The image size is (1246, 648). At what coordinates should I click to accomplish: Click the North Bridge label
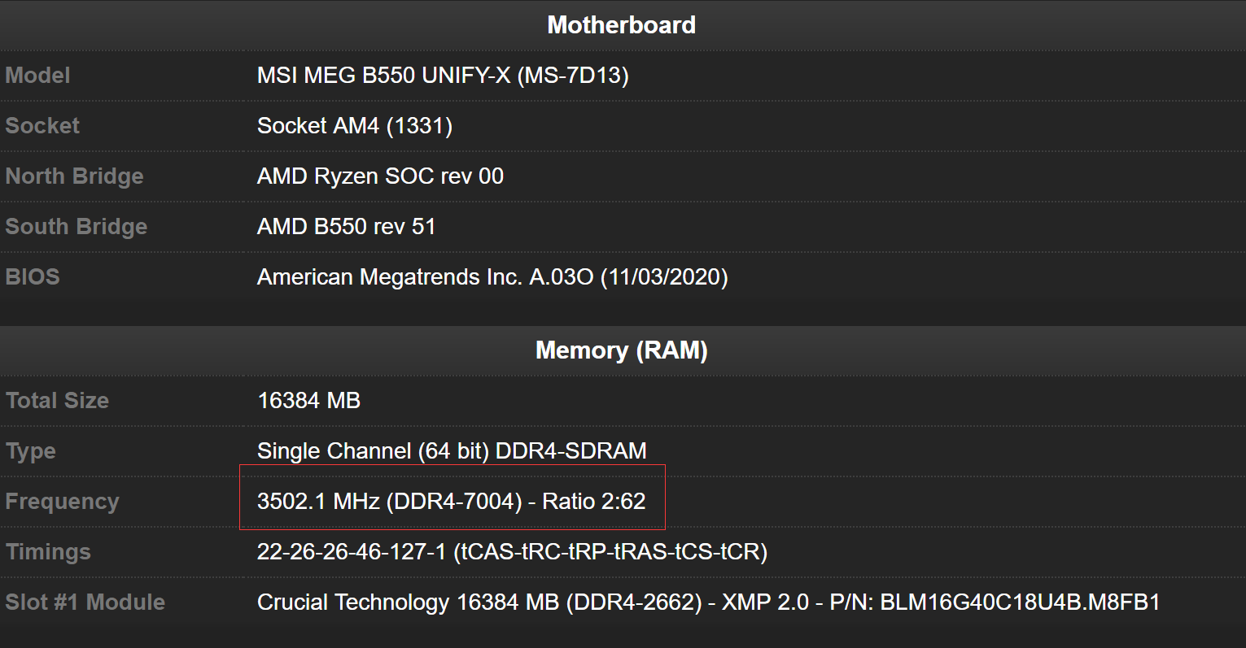coord(74,176)
